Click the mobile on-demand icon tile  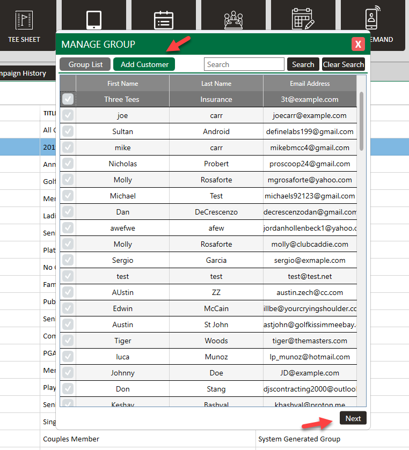click(x=373, y=21)
